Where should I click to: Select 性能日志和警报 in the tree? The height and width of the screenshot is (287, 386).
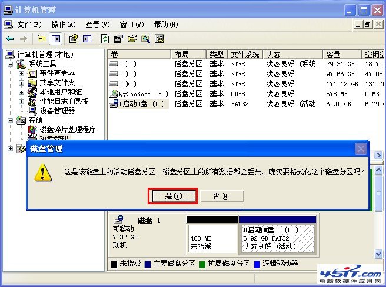[x=64, y=101]
